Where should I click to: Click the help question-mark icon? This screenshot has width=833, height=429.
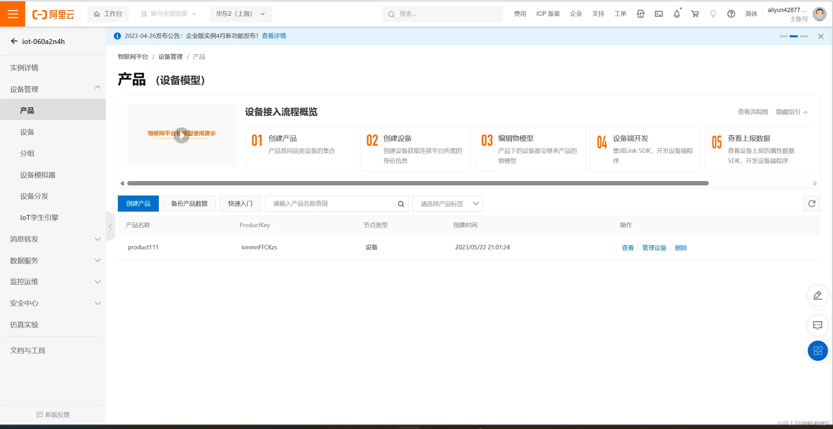point(731,14)
